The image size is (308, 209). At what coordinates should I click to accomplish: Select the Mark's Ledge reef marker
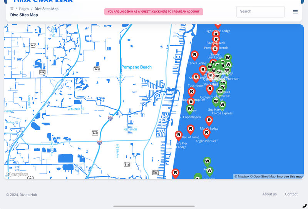point(209,120)
